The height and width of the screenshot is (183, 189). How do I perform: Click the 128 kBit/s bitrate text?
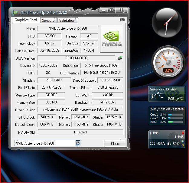click(158, 143)
